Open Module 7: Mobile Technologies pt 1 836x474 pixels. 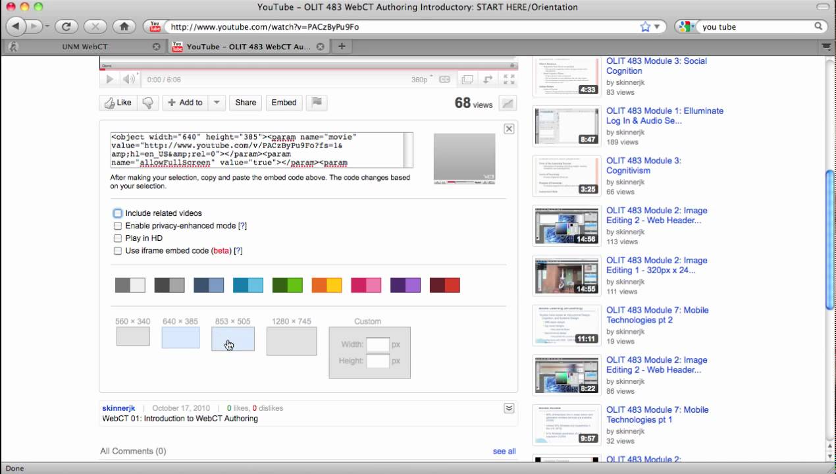[x=658, y=414]
